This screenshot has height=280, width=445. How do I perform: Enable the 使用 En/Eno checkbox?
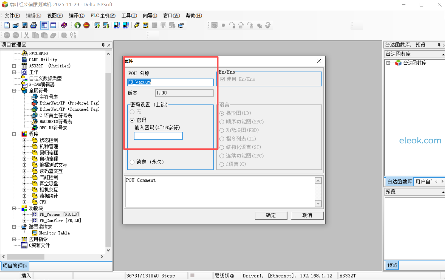click(223, 79)
